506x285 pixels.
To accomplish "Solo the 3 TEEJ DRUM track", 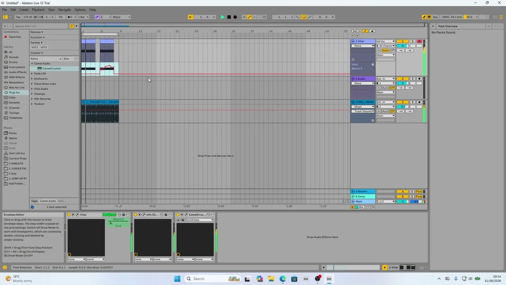I will click(412, 102).
